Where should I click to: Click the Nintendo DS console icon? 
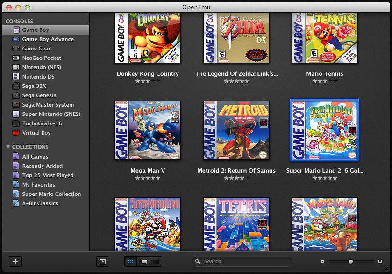[x=16, y=77]
